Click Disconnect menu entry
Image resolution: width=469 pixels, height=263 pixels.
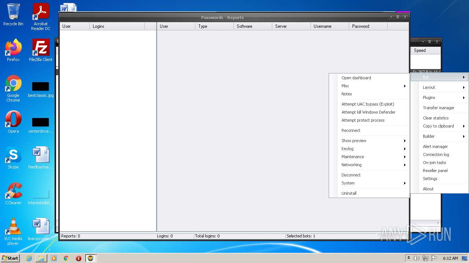click(369, 175)
